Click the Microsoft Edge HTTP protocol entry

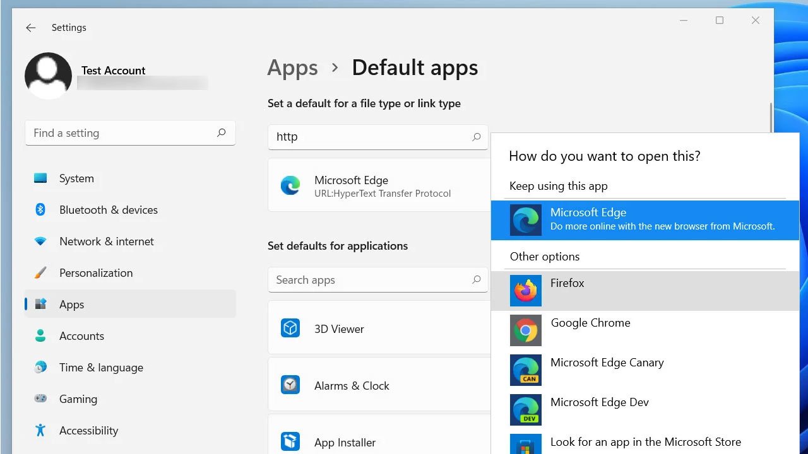click(x=379, y=185)
